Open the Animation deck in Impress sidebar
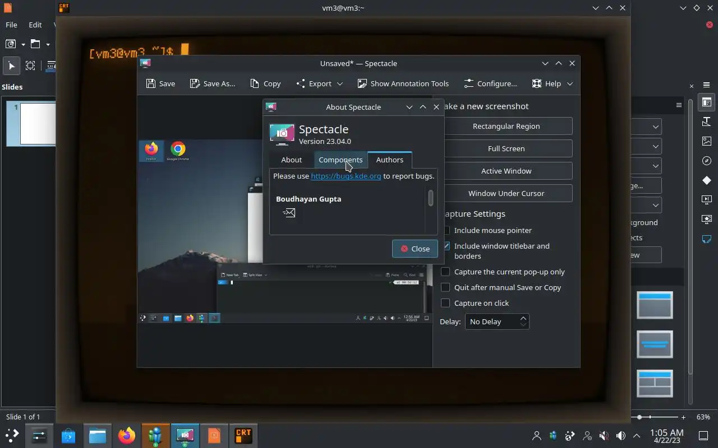Screen dimensions: 718x448 pyautogui.click(x=707, y=219)
